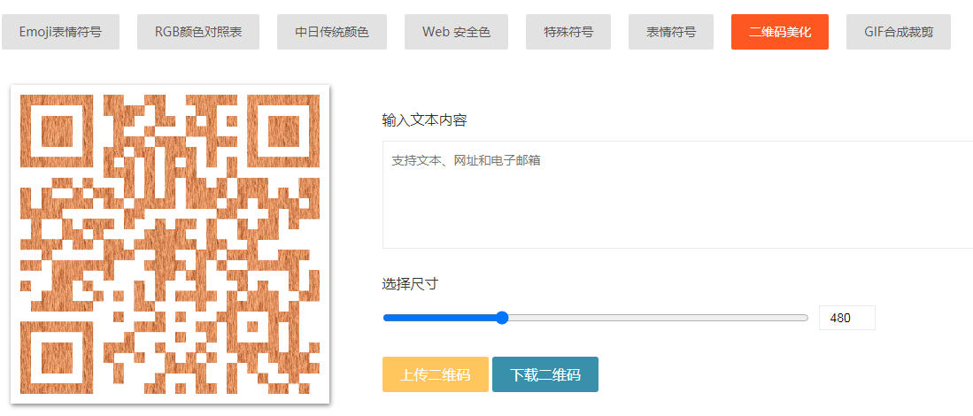Click the 上传二维码 button
Viewport: 973px width, 416px height.
pyautogui.click(x=435, y=374)
